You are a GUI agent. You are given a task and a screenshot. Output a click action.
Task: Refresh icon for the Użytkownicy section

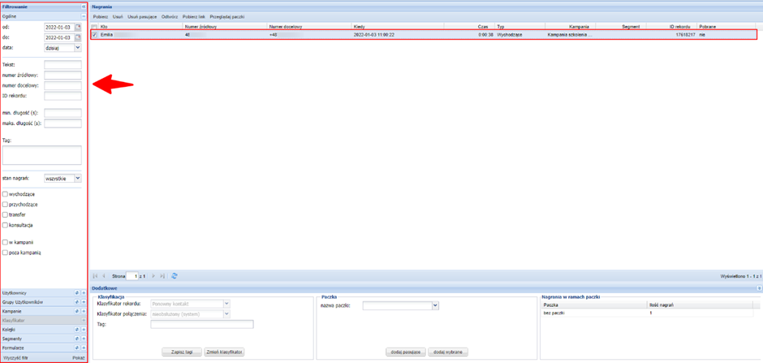(x=77, y=293)
